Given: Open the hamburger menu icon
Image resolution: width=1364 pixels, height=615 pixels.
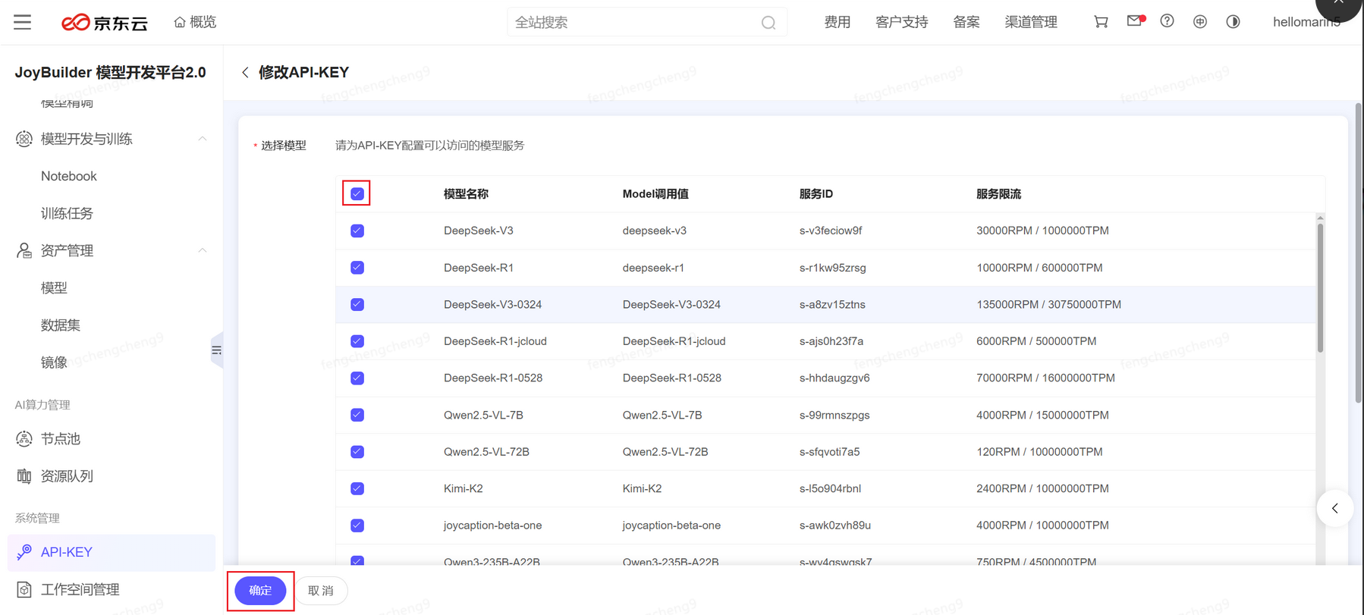Looking at the screenshot, I should pyautogui.click(x=22, y=22).
